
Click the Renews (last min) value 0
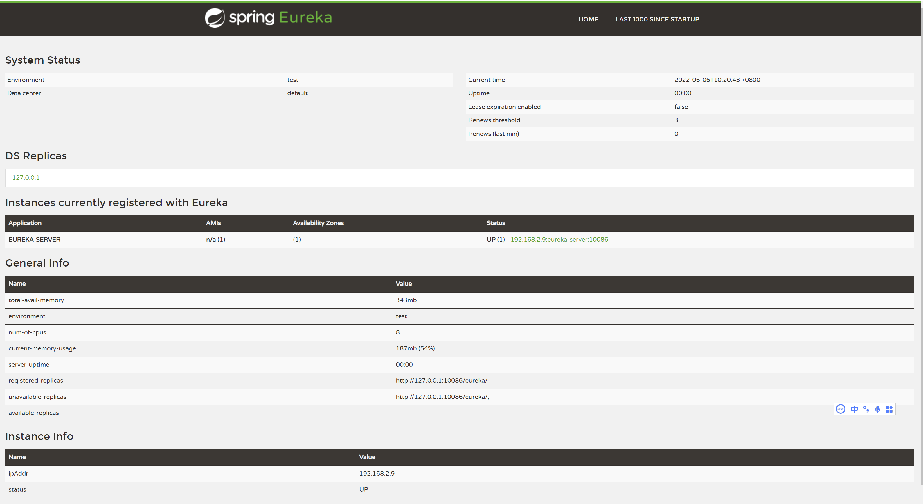(676, 134)
